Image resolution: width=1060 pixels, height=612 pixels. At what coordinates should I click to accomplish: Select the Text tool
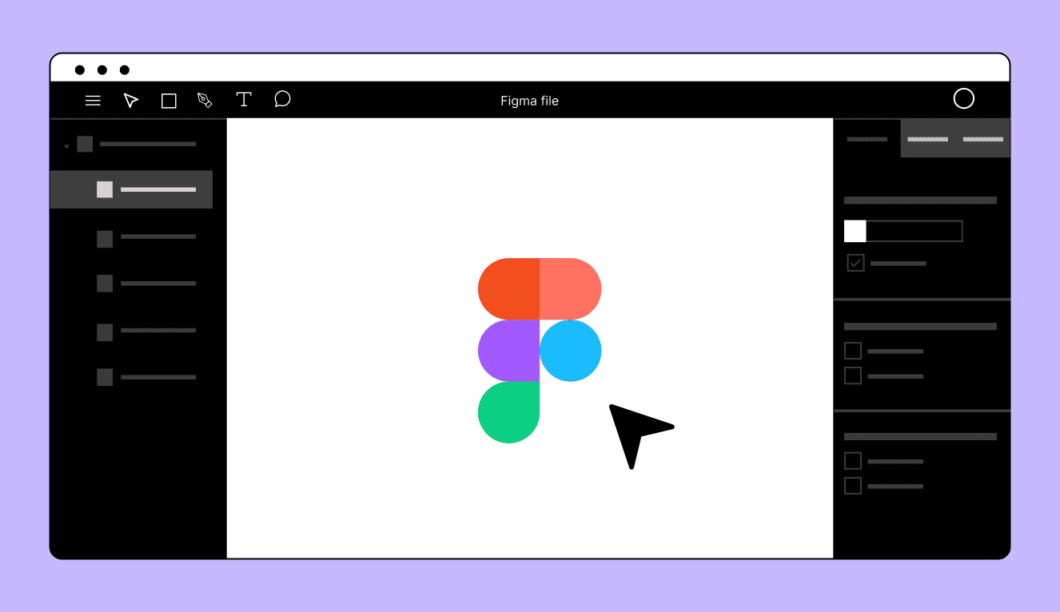click(x=244, y=100)
